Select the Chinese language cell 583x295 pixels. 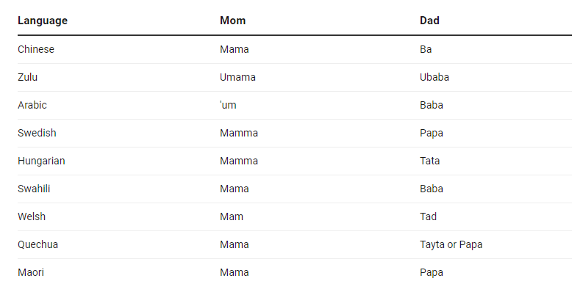pos(36,49)
